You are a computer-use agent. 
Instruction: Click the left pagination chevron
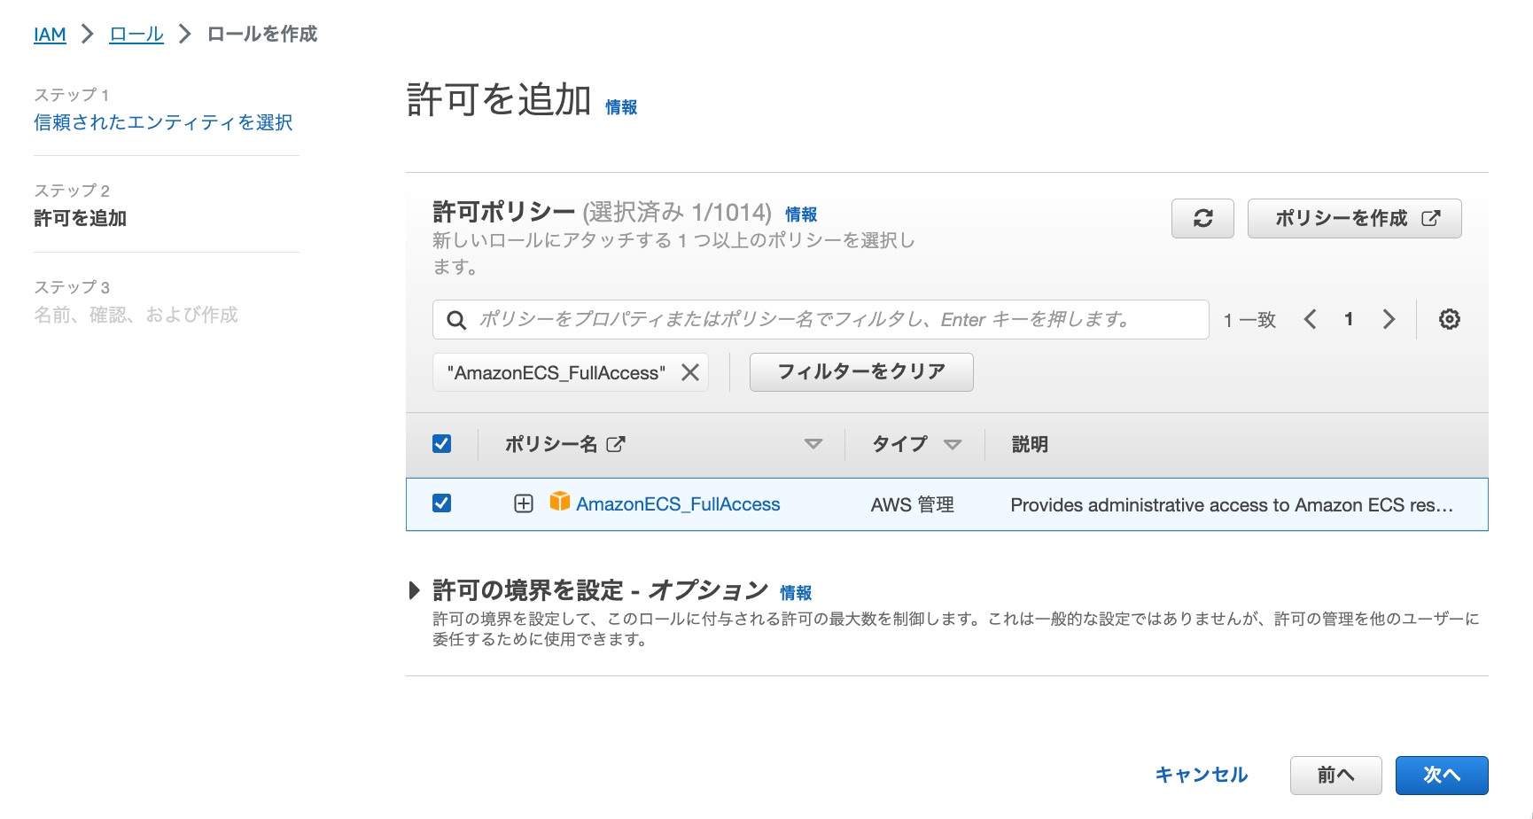[1311, 319]
